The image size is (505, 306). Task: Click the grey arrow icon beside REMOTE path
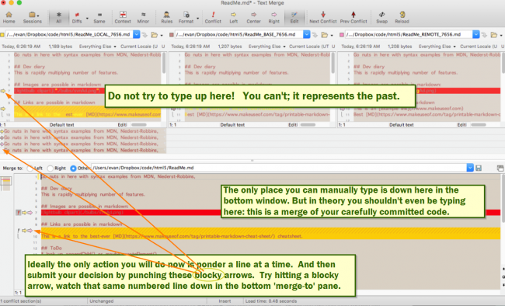click(484, 34)
